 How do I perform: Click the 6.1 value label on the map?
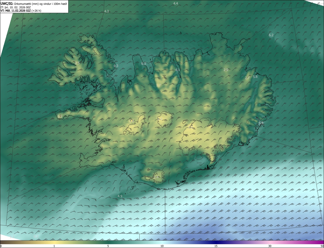click(178, 70)
